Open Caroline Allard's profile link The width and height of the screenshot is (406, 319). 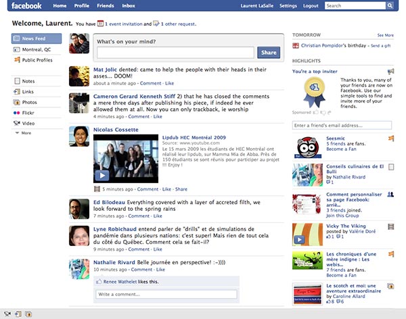348,297
